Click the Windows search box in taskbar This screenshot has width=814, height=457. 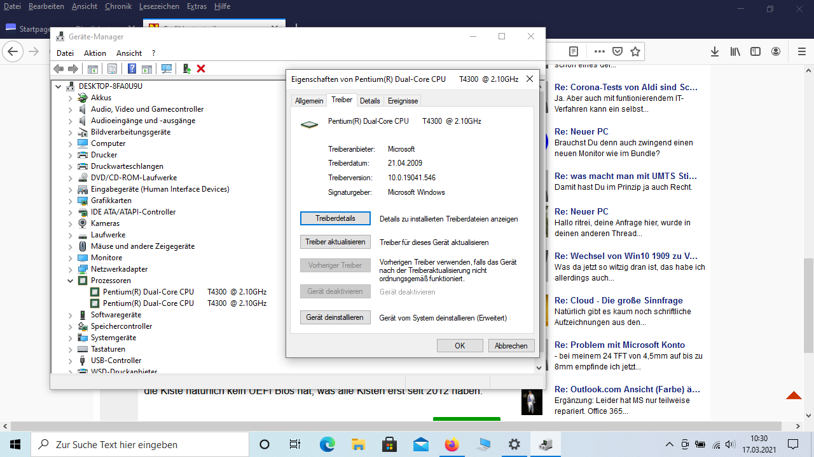tap(140, 444)
